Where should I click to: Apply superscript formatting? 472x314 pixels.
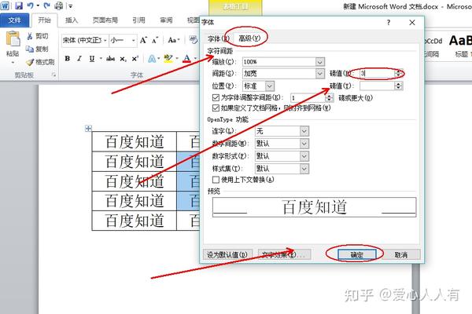pyautogui.click(x=135, y=59)
